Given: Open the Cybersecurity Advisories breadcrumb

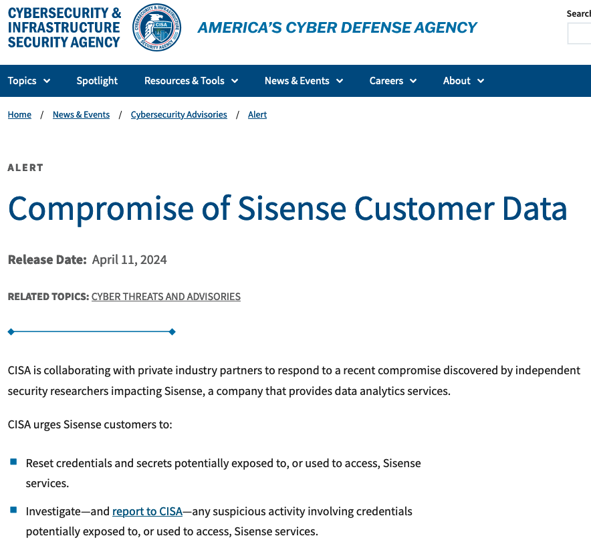Looking at the screenshot, I should [x=179, y=114].
